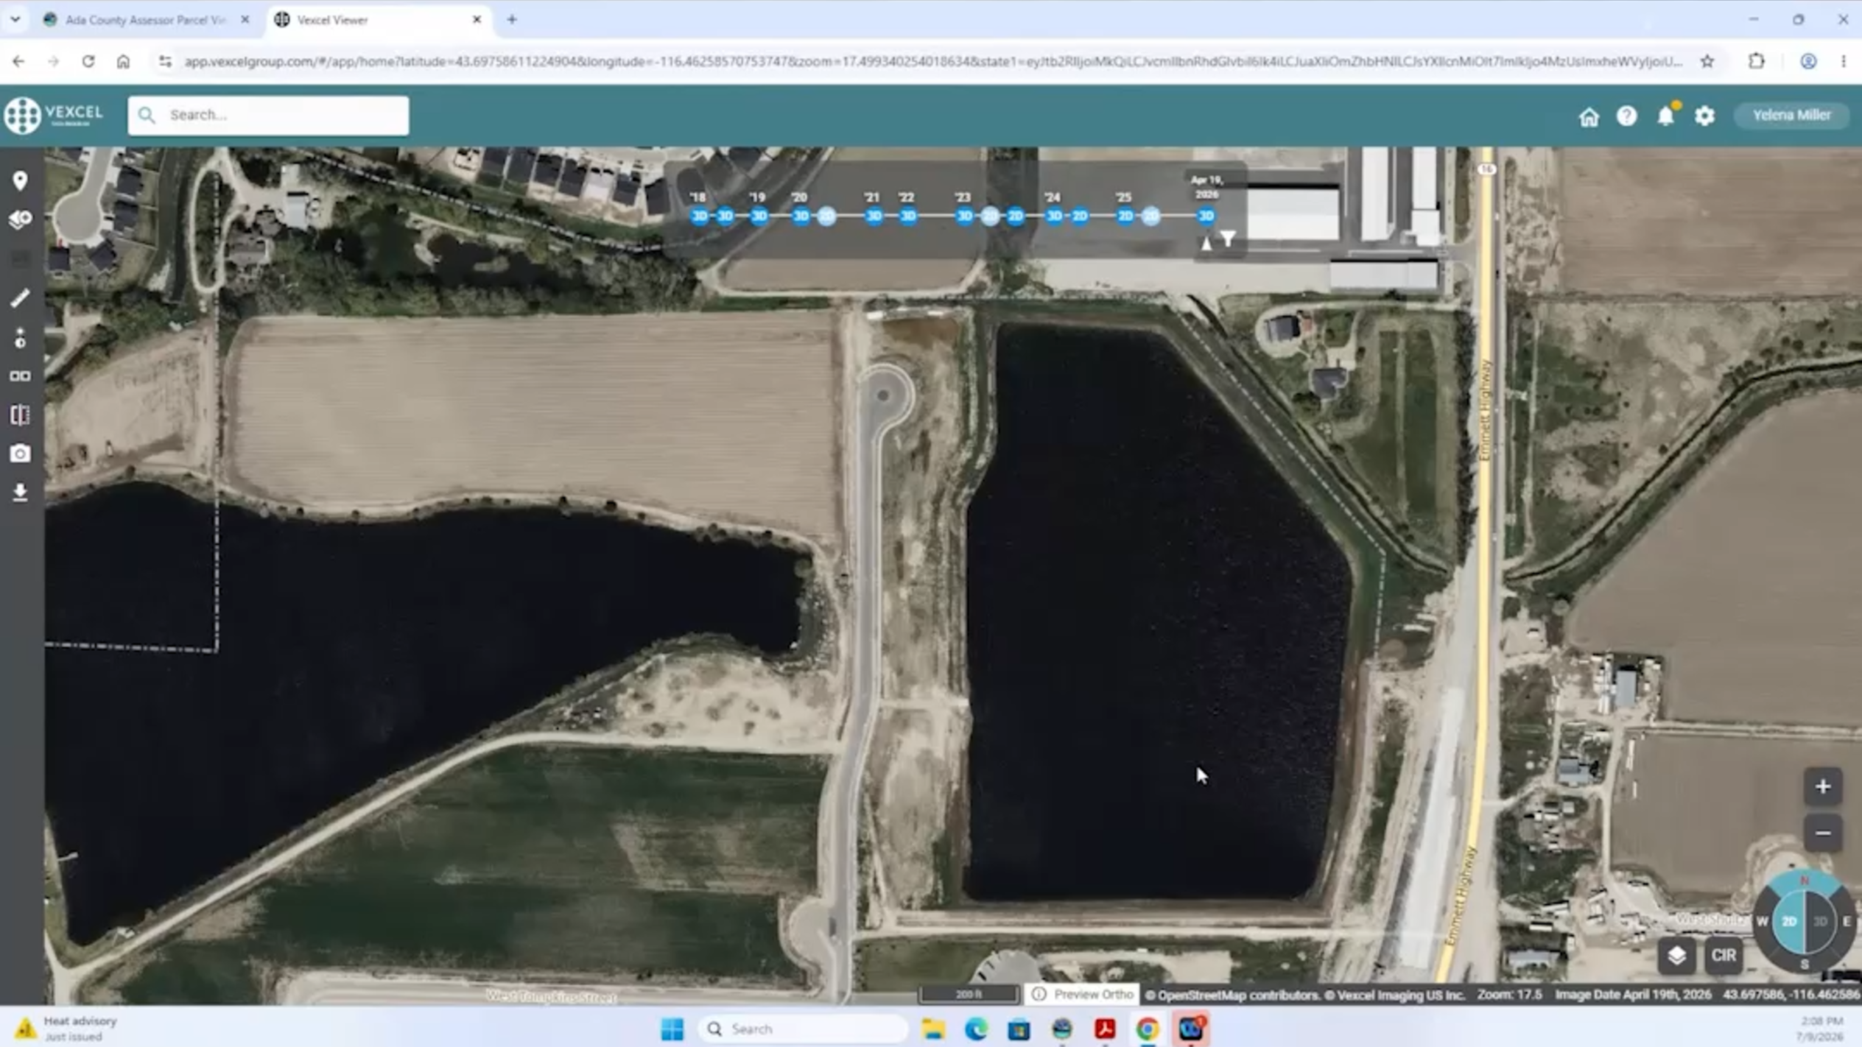Switch to Ada County Assessor Parcel tab
Viewport: 1862px width, 1047px height.
click(x=144, y=20)
